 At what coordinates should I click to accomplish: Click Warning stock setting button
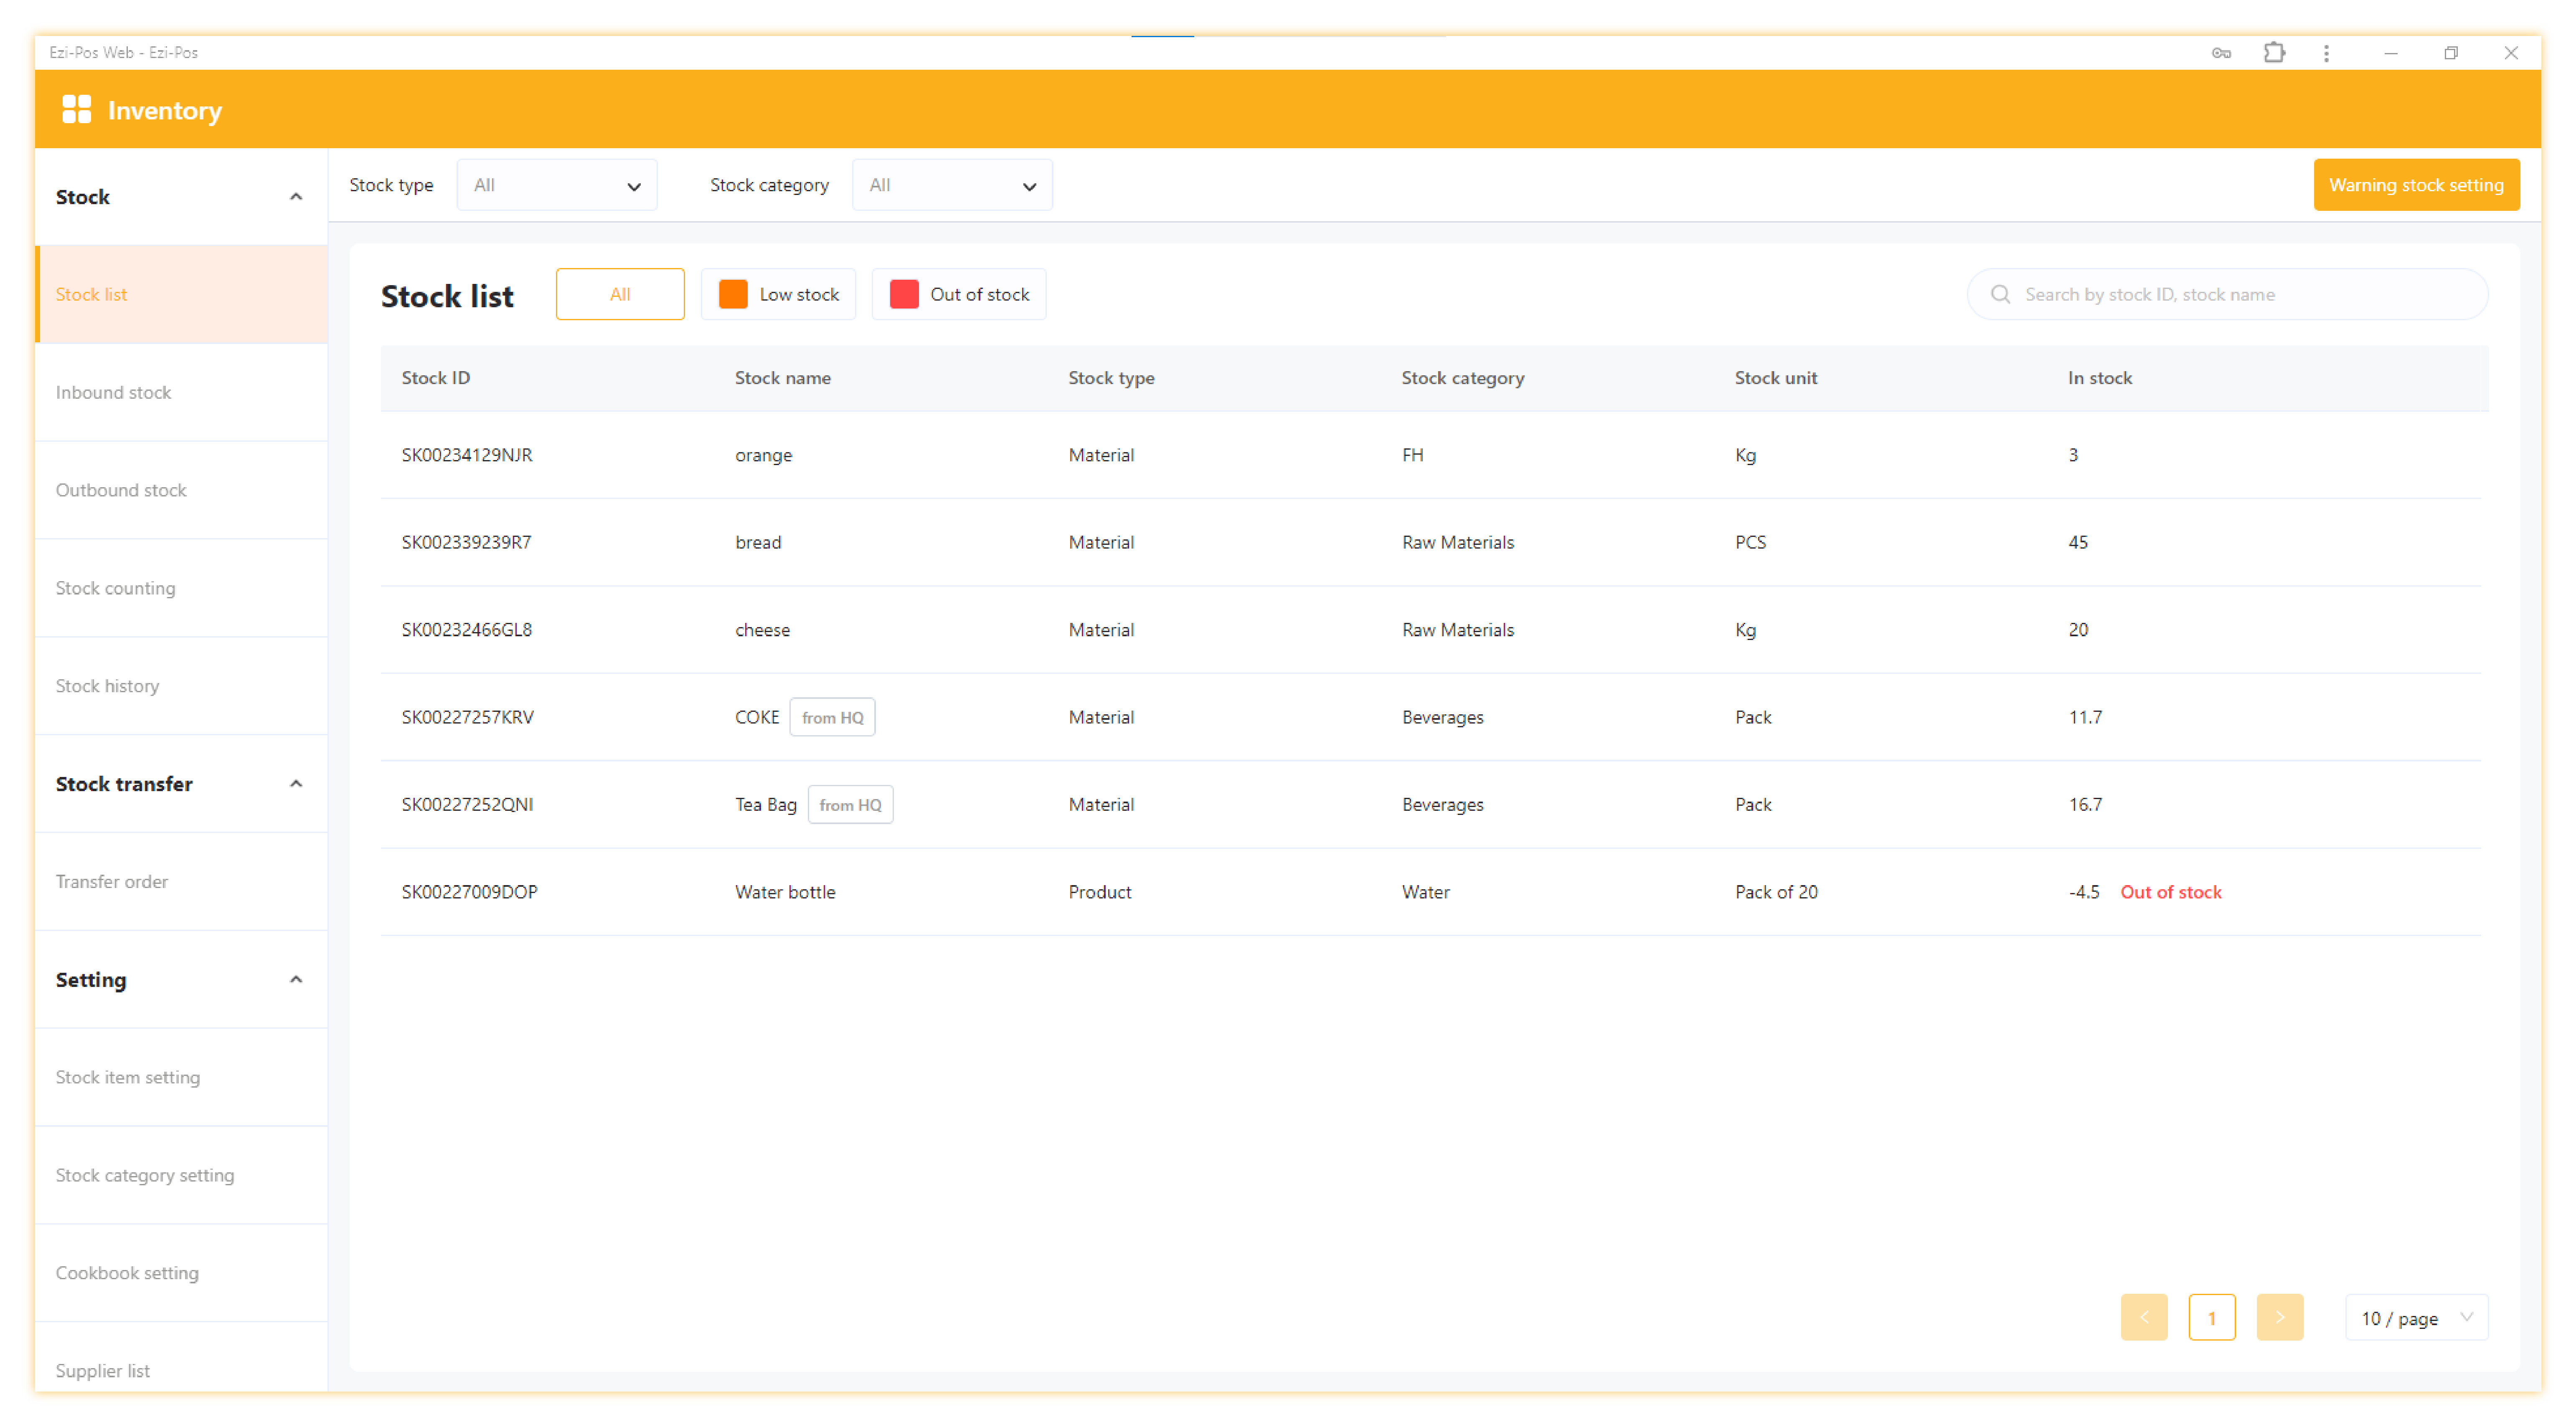(x=2416, y=185)
